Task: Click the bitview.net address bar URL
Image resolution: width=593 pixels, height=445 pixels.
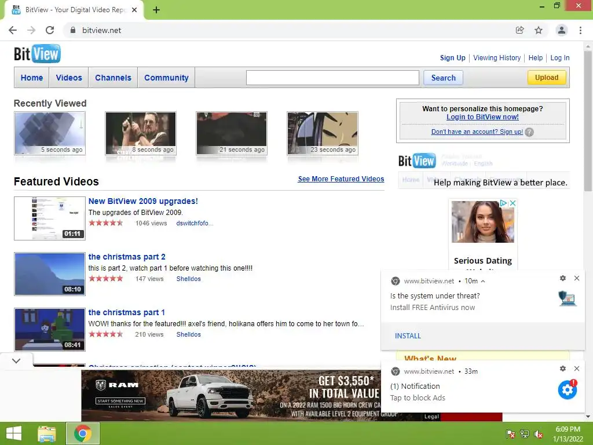Action: click(102, 30)
